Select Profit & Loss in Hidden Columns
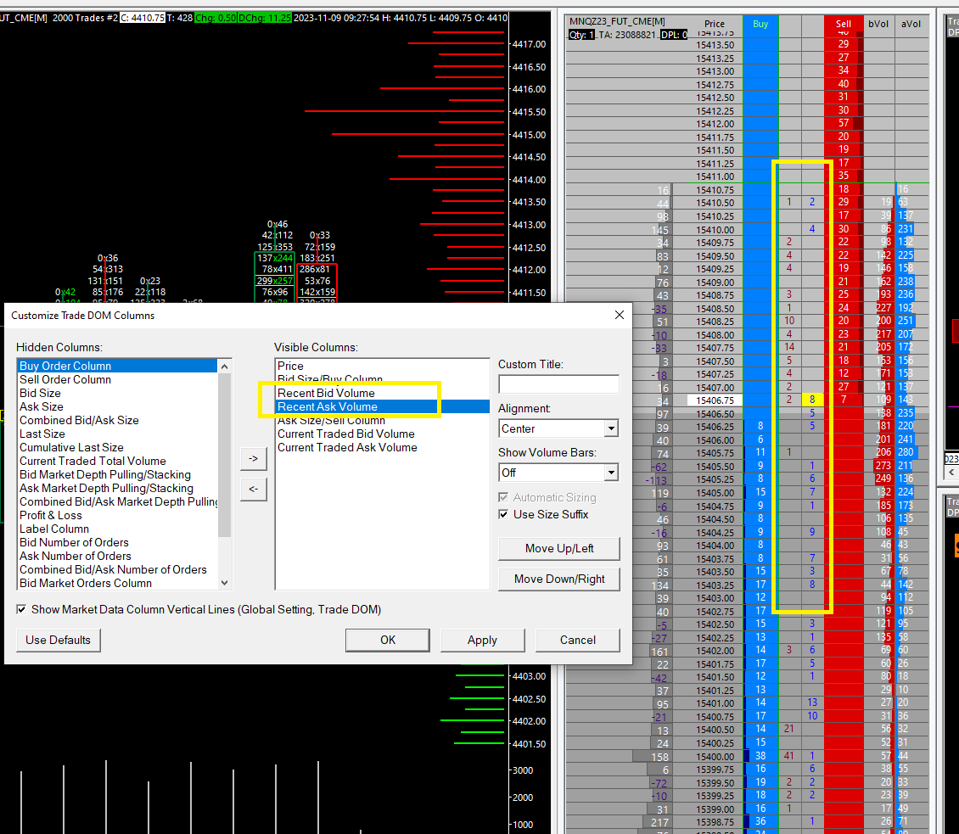 pos(51,515)
